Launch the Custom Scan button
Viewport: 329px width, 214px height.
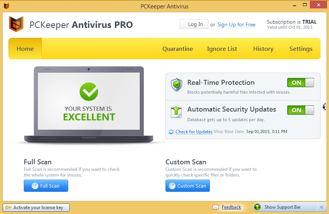(187, 186)
